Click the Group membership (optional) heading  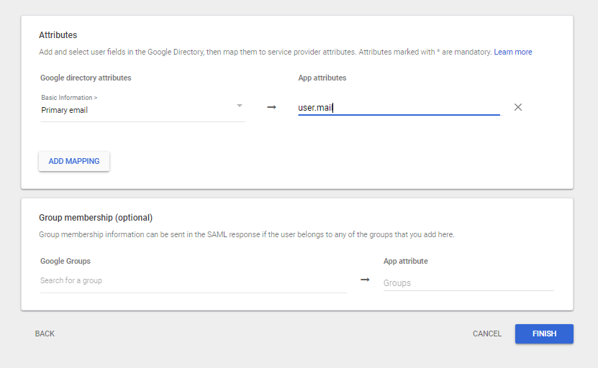(95, 217)
